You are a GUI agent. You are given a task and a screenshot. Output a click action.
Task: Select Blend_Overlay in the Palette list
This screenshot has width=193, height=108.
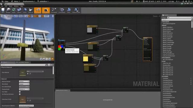click(x=167, y=46)
